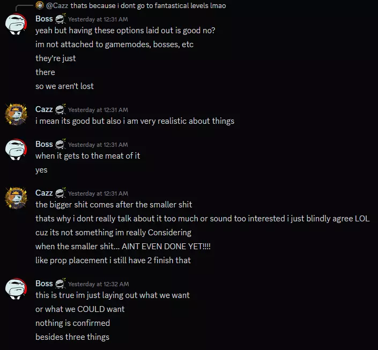Click the role badge icon beside Cazz's second message
Viewport: 378px width, 350px height.
pos(60,193)
